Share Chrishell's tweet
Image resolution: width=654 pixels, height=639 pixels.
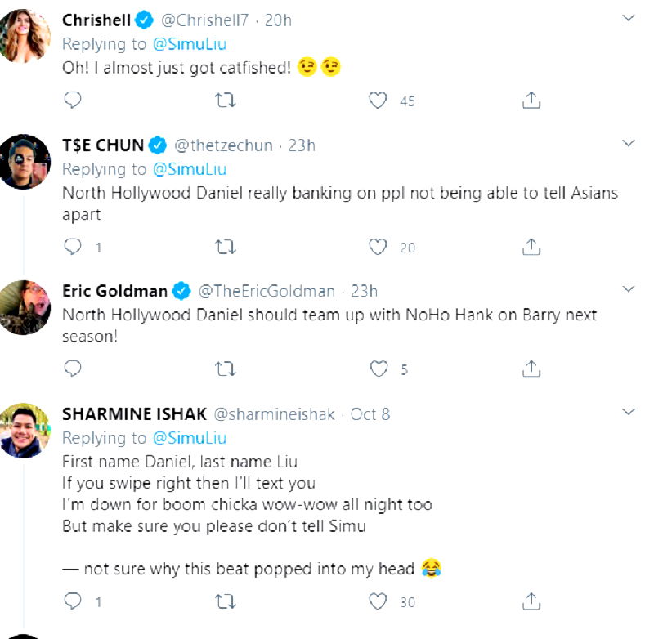click(531, 101)
